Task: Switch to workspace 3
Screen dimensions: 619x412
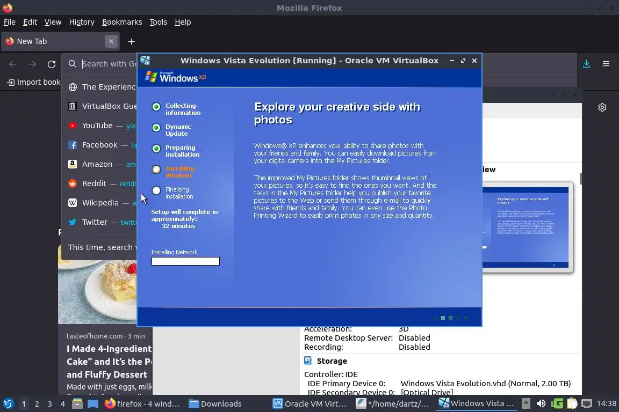Action: pyautogui.click(x=50, y=404)
